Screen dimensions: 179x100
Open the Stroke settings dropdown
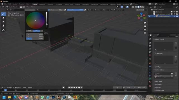point(106,10)
